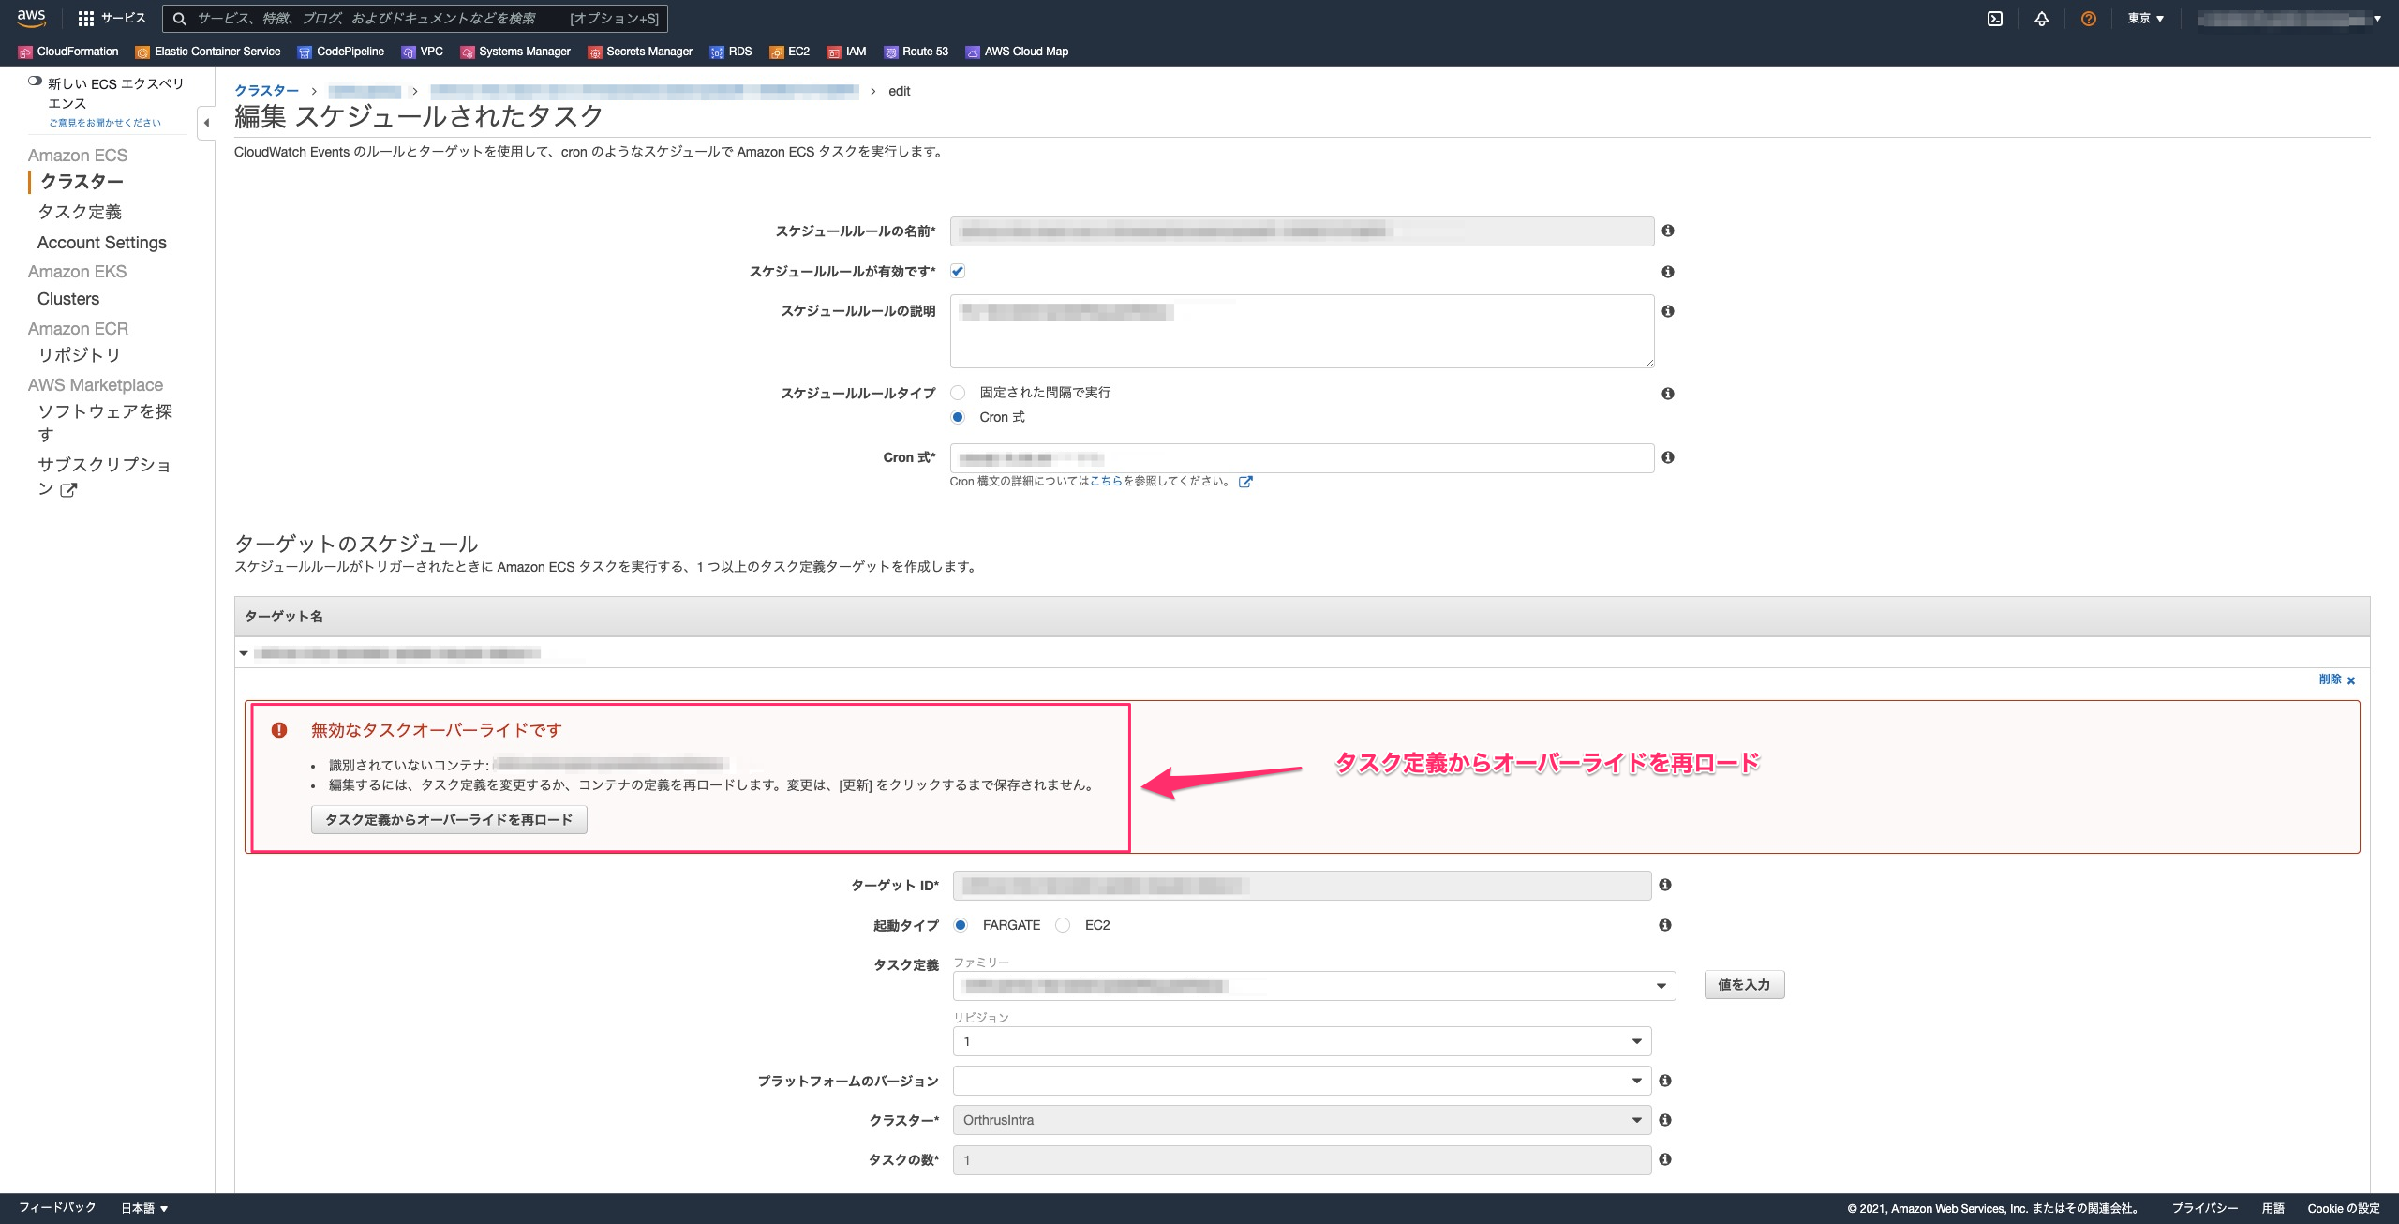Open Clusters under Amazon EKS

pos(68,299)
